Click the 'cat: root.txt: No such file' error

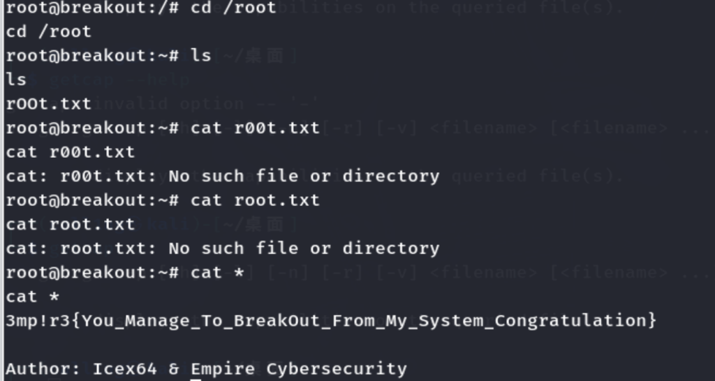pyautogui.click(x=223, y=248)
